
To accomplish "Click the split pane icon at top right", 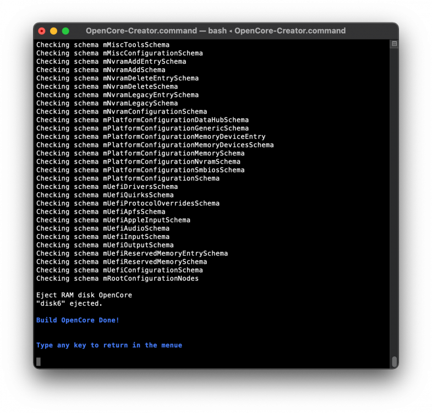I will (x=394, y=44).
